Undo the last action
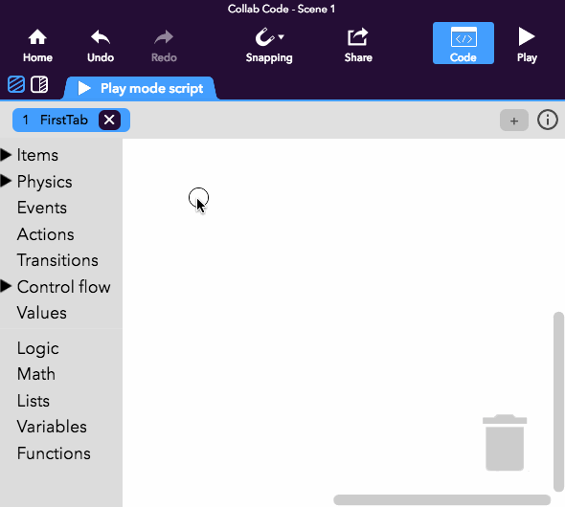Screen dimensions: 565x507 tap(101, 46)
